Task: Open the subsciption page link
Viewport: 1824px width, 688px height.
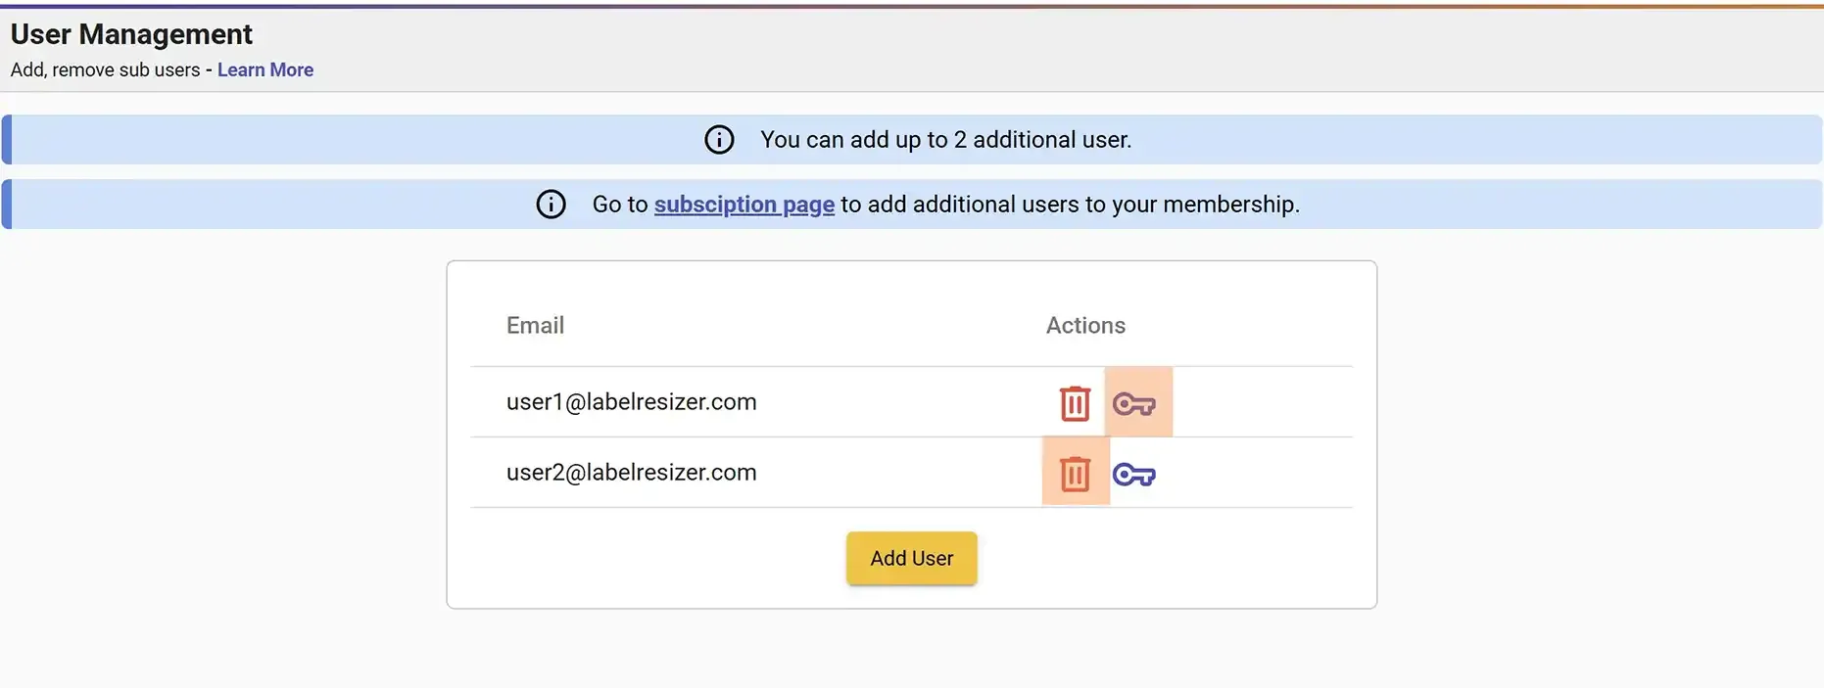Action: coord(744,205)
